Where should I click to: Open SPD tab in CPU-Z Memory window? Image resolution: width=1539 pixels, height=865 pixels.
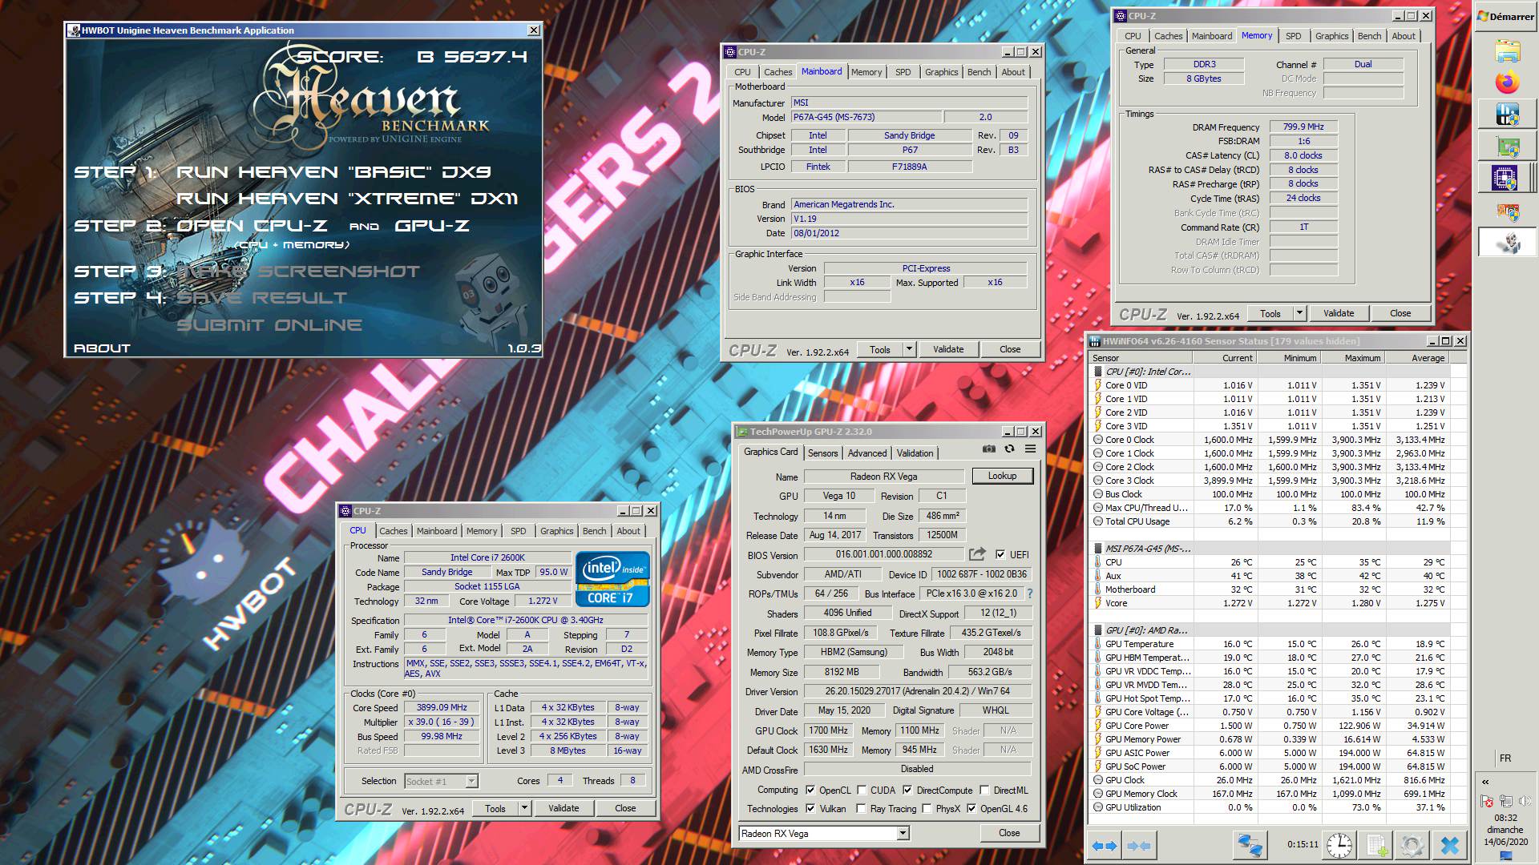[x=1293, y=36]
